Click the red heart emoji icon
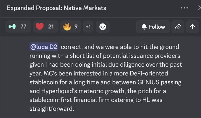Viewport: 201px width, 118px height. (x=39, y=27)
